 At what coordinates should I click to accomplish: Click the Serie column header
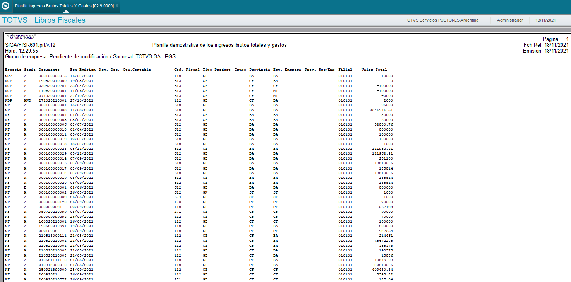pos(30,70)
